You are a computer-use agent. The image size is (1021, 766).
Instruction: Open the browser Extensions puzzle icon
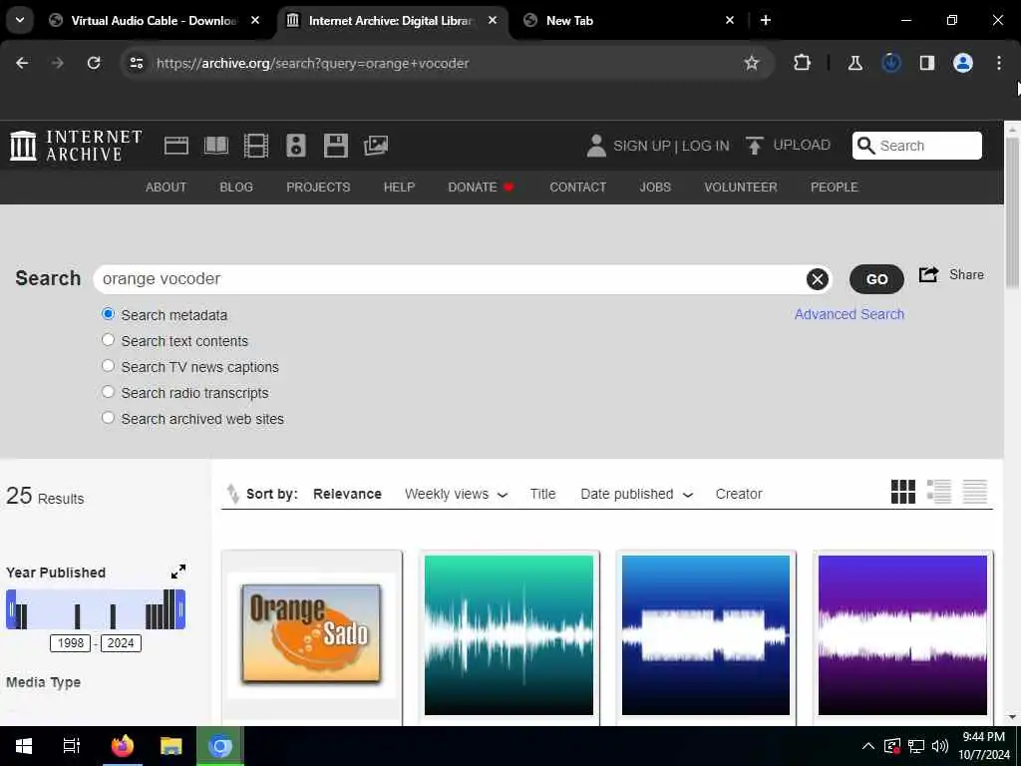pos(803,63)
